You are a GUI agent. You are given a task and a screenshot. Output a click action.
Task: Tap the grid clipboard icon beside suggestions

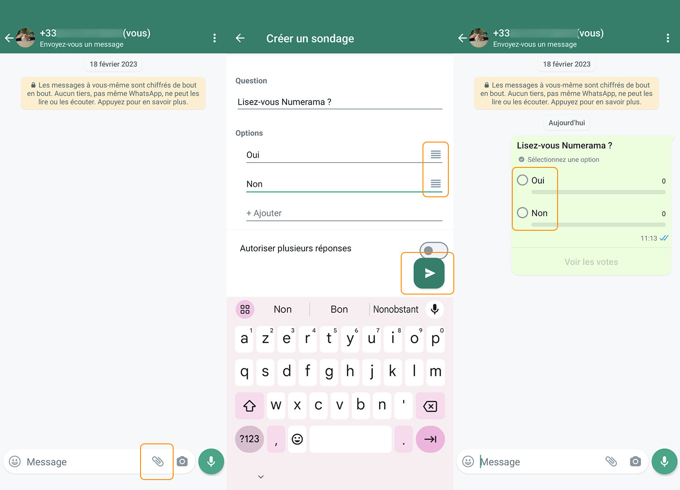click(x=245, y=309)
